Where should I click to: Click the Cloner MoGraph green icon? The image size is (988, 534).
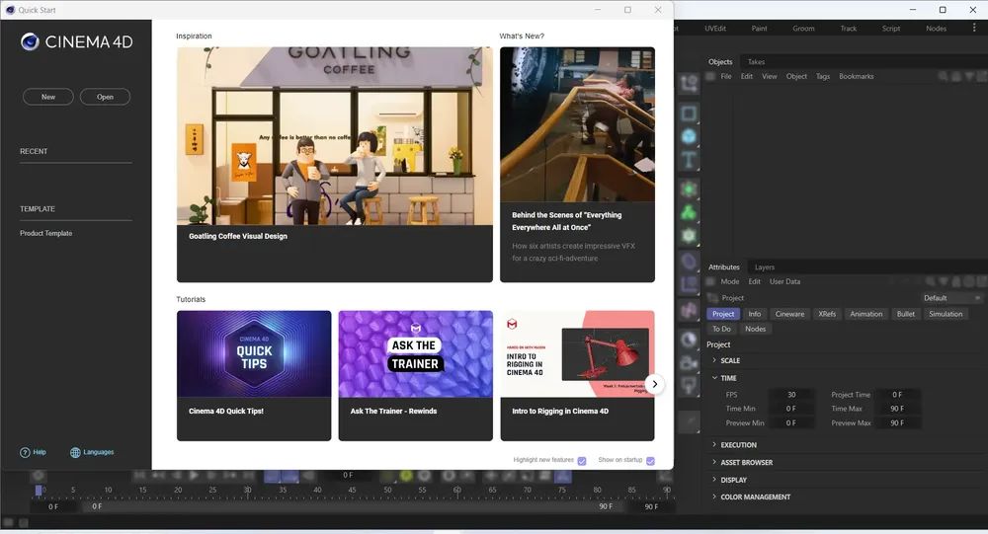689,212
